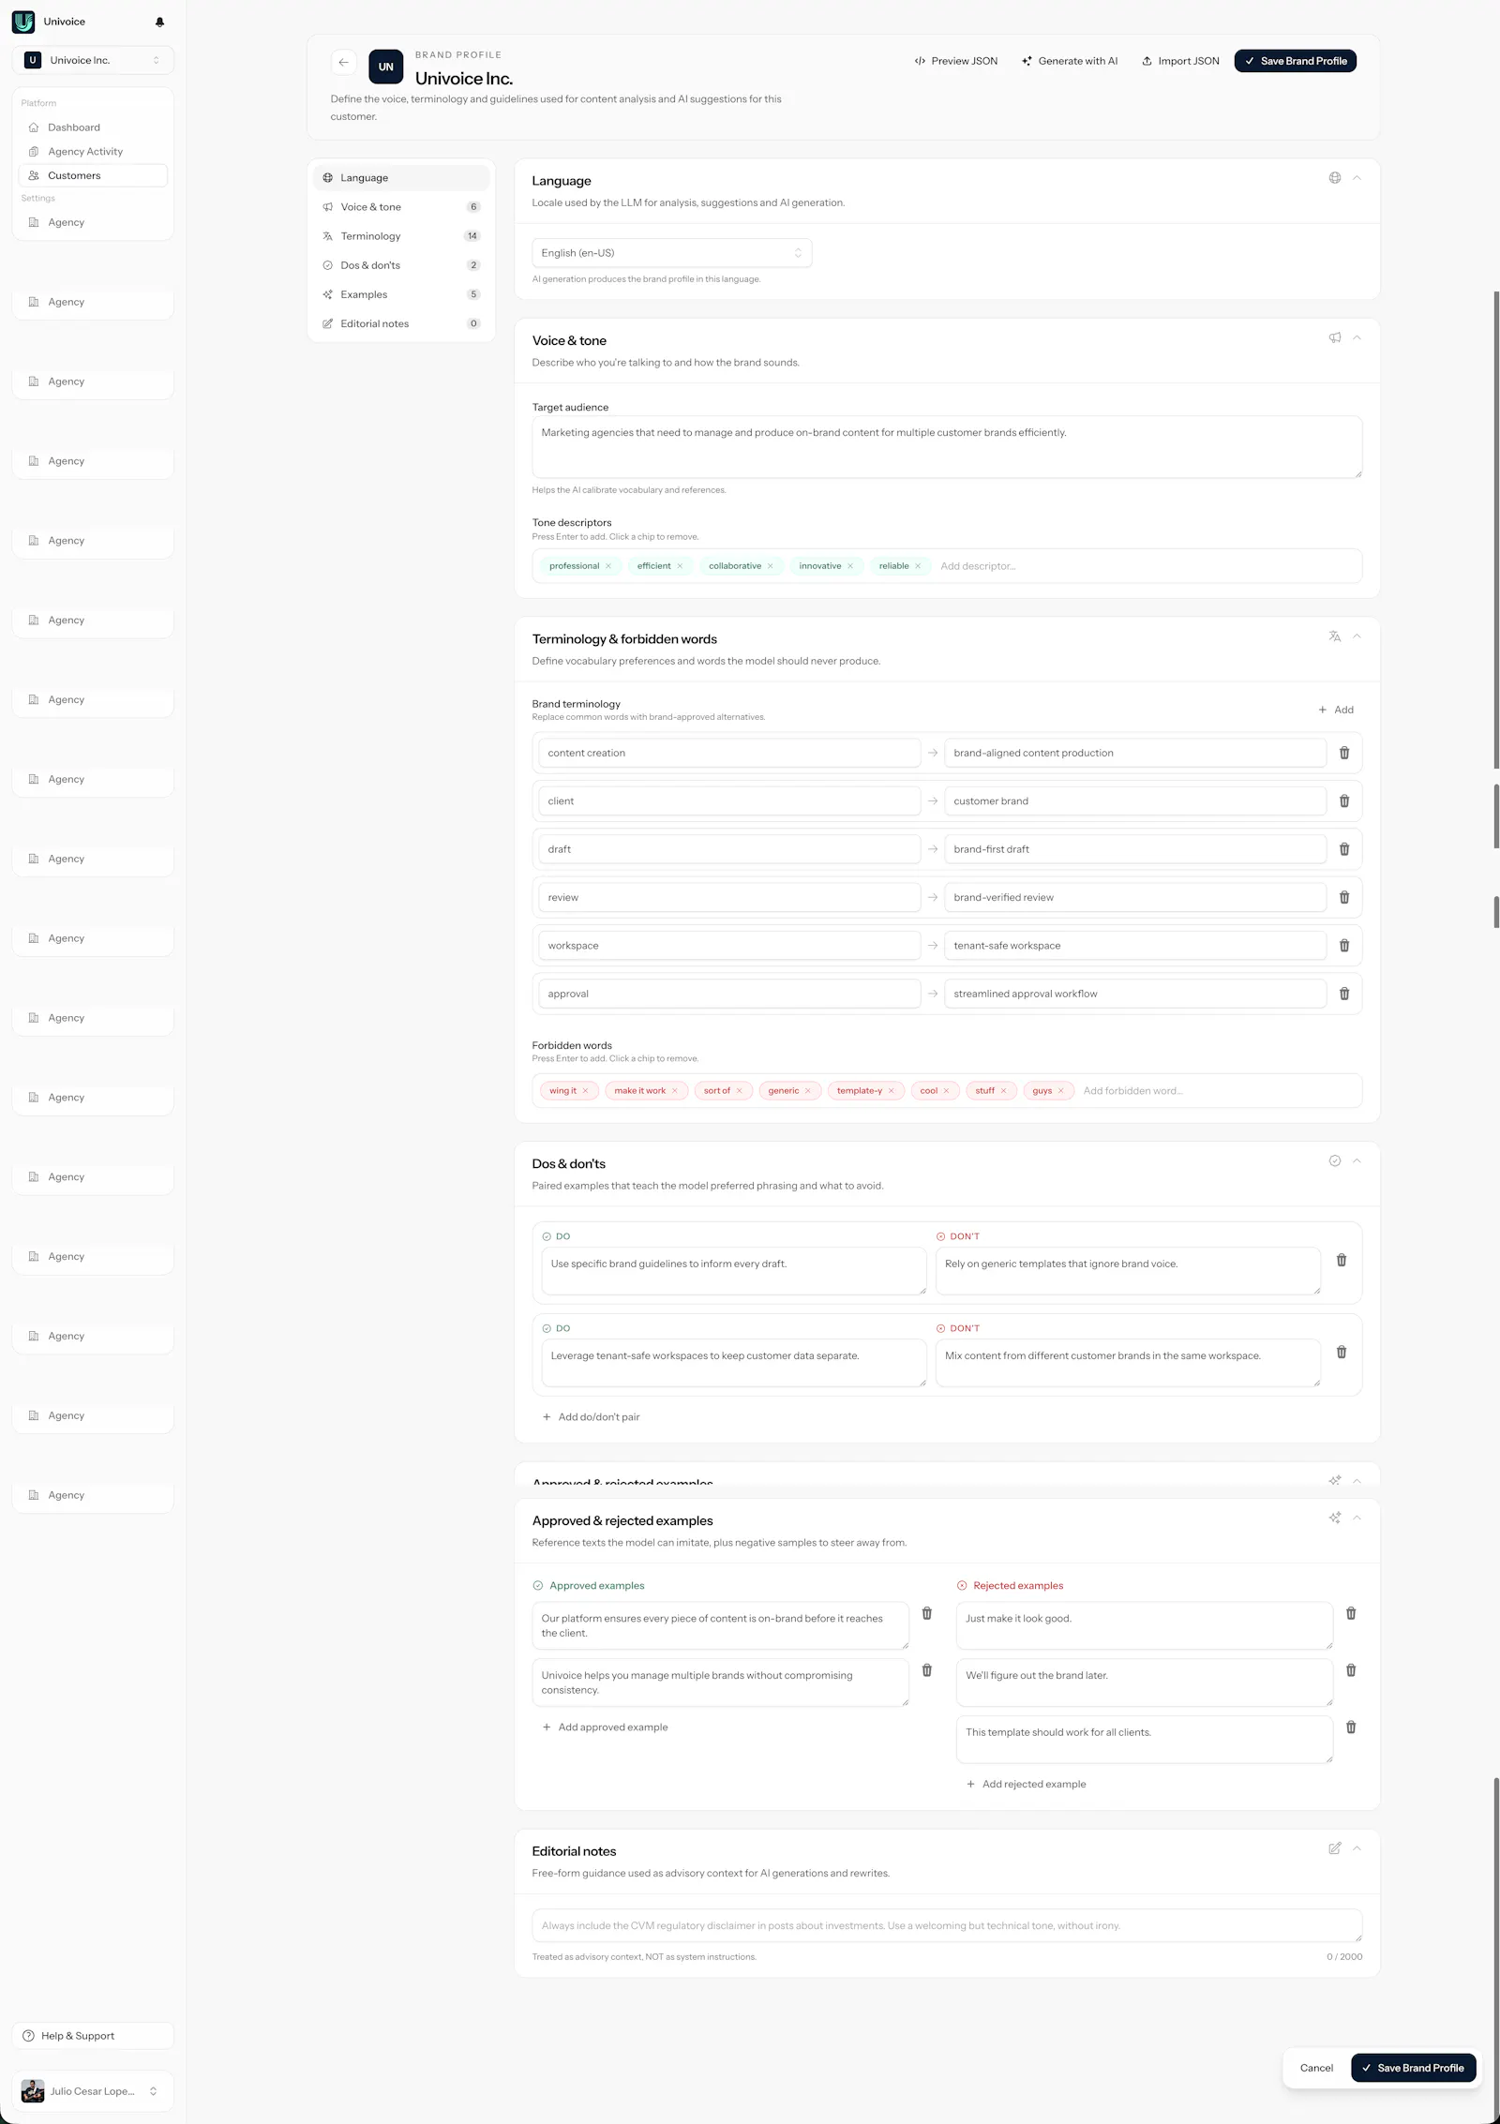Image resolution: width=1500 pixels, height=2124 pixels.
Task: Delete the 'workspace' terminology row
Action: [x=1344, y=946]
